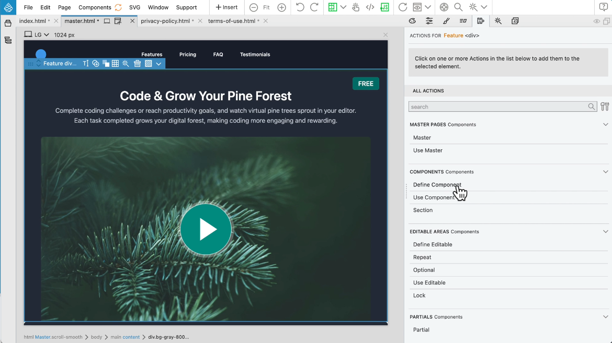Click the green JS icon in the toolbar
612x343 pixels.
tap(384, 7)
